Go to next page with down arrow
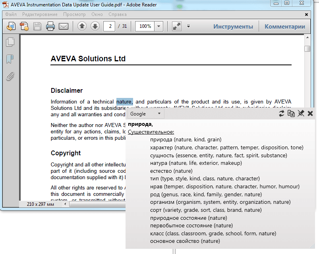The height and width of the screenshot is (254, 319). 95,26
